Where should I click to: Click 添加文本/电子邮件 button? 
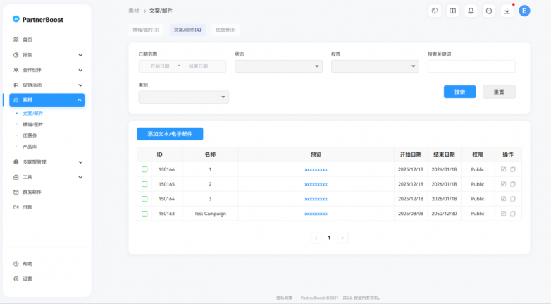(x=170, y=133)
